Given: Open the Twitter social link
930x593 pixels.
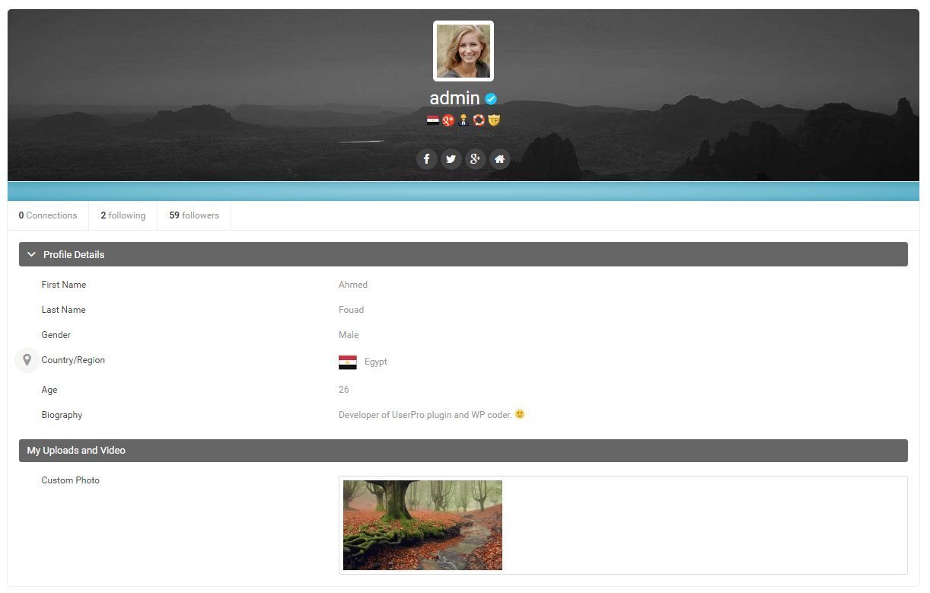Looking at the screenshot, I should pos(451,159).
